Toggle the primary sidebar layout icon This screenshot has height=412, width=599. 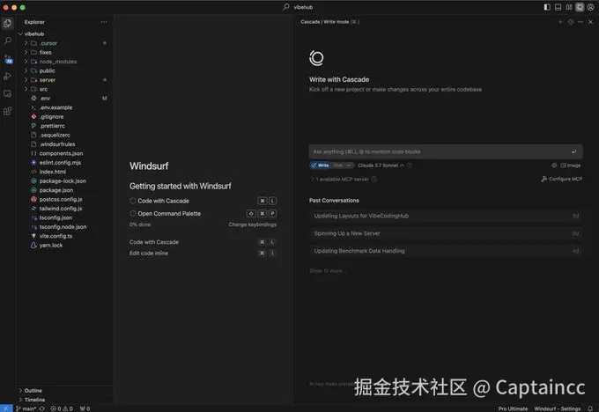(x=547, y=7)
